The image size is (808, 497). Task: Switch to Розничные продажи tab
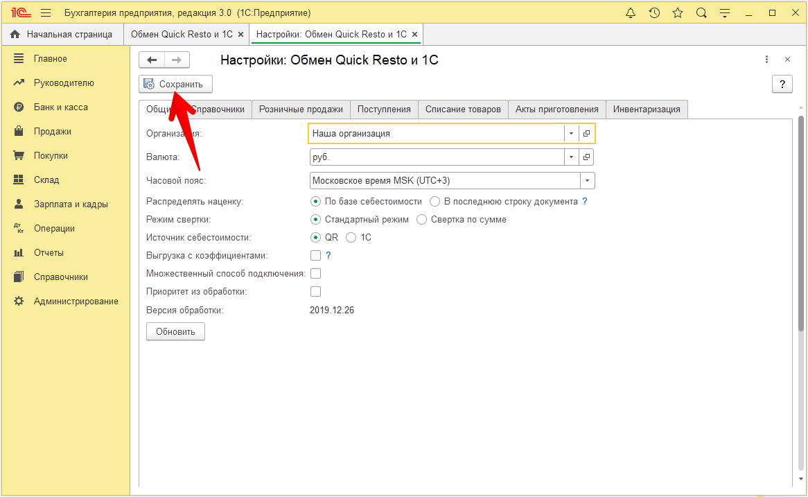pos(301,110)
